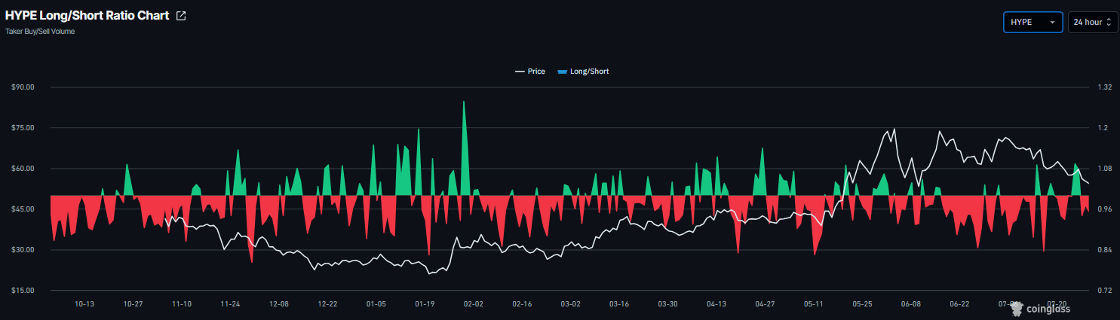
Task: Click the $90.00 price axis label
Action: pyautogui.click(x=23, y=87)
